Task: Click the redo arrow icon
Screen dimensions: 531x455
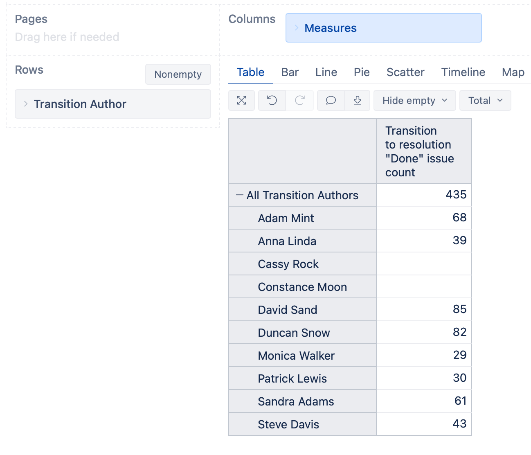Action: click(300, 101)
